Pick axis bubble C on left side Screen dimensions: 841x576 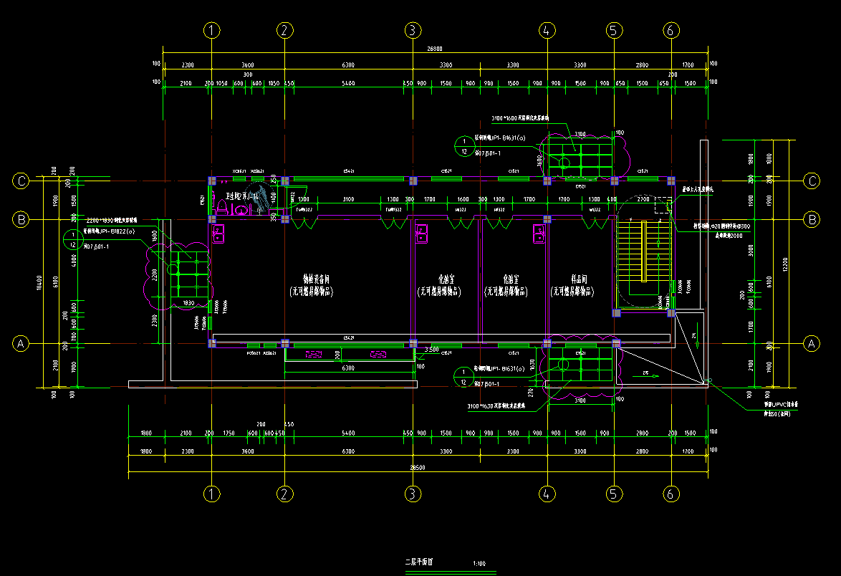point(21,181)
